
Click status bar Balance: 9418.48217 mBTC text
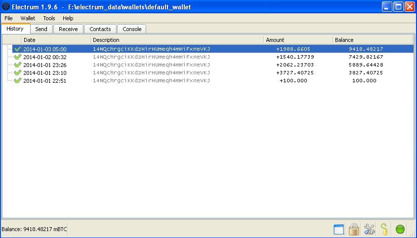[34, 229]
